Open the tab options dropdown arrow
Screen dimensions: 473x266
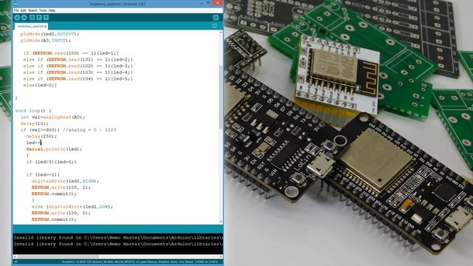tap(215, 26)
